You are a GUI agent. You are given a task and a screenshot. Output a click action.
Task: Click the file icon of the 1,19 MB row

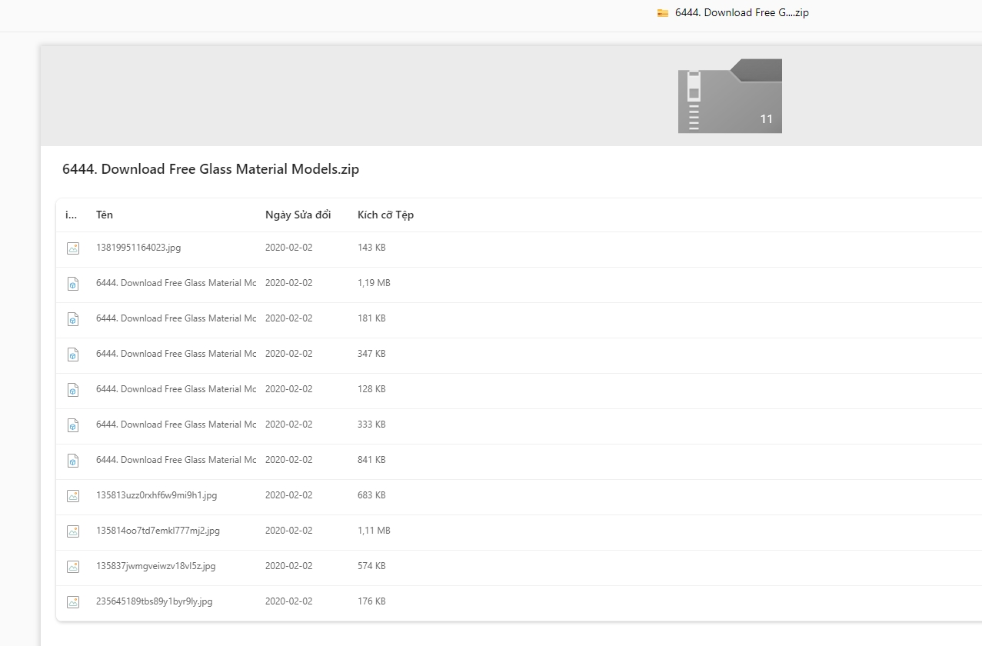[73, 284]
